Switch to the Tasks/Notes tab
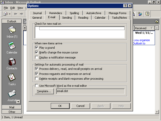 coord(119,18)
